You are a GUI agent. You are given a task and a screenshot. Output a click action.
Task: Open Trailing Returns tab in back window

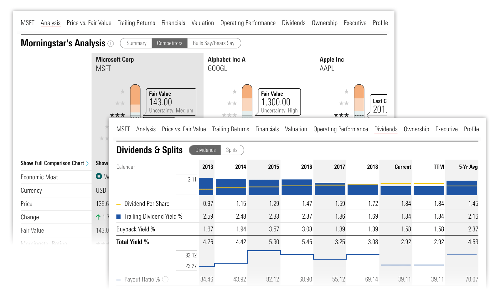click(x=136, y=23)
